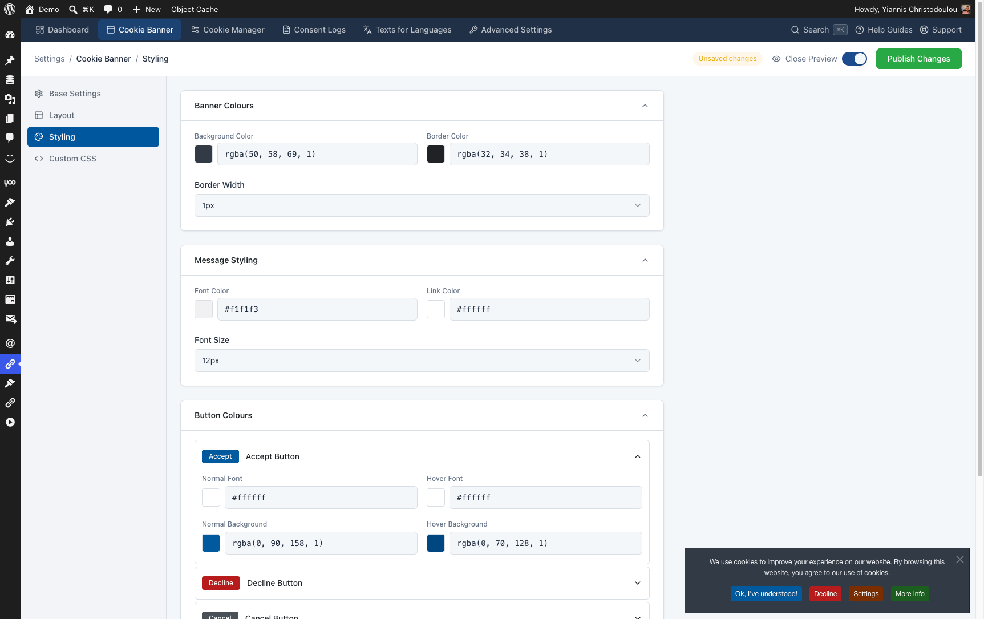This screenshot has height=619, width=984.
Task: Open the Font Size dropdown
Action: pyautogui.click(x=422, y=361)
